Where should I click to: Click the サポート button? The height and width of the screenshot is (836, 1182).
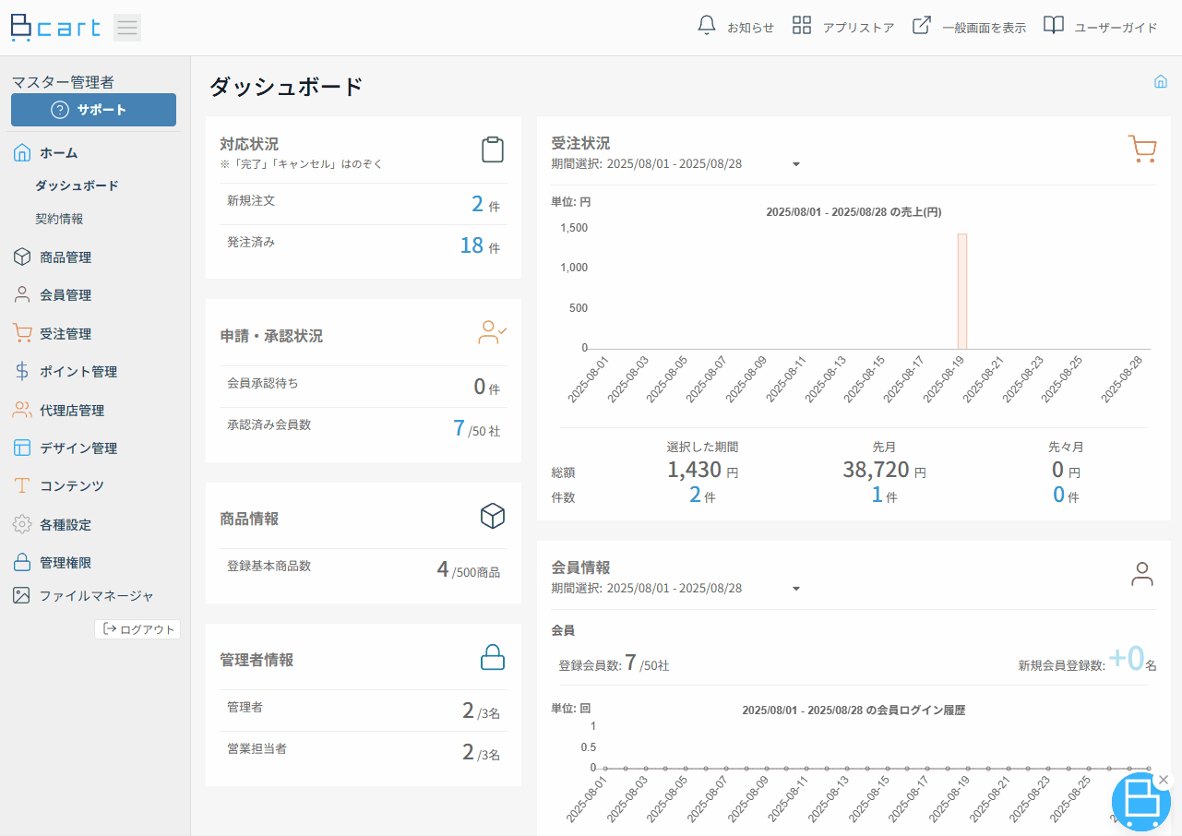pos(93,110)
